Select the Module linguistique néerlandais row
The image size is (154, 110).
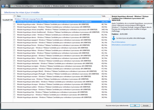(62, 63)
